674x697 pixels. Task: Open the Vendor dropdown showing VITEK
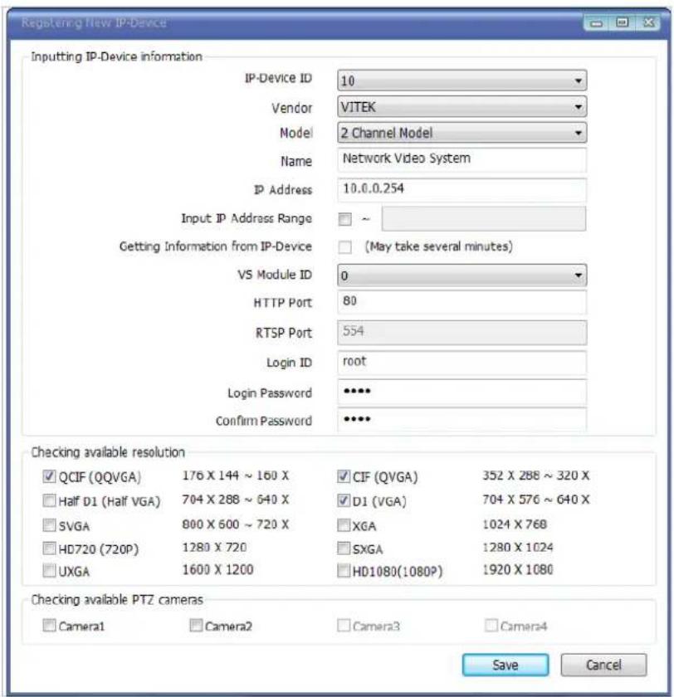tap(462, 107)
